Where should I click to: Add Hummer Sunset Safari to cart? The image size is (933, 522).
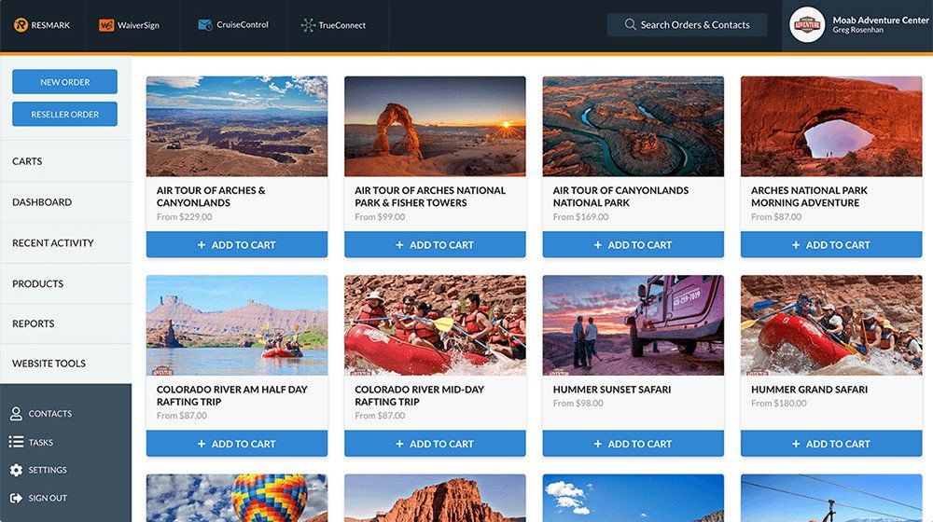coord(634,444)
